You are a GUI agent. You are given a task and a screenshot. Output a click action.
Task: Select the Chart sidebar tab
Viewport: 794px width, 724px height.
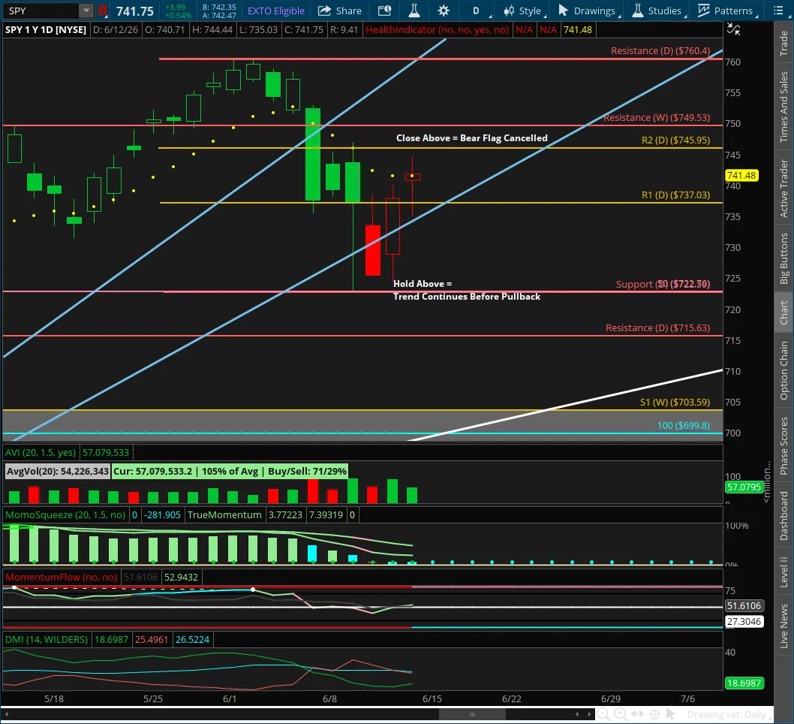click(784, 312)
